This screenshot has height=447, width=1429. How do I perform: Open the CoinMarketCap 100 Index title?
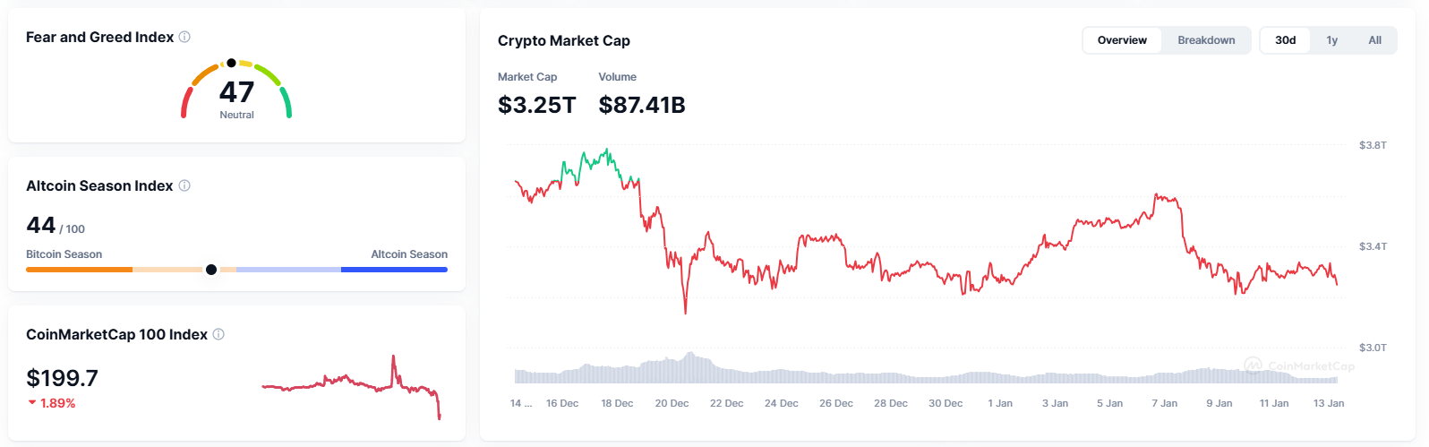116,334
